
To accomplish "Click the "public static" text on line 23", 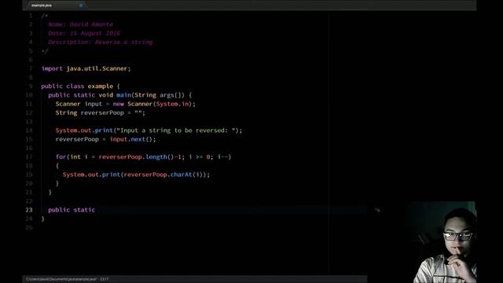I will pos(72,210).
